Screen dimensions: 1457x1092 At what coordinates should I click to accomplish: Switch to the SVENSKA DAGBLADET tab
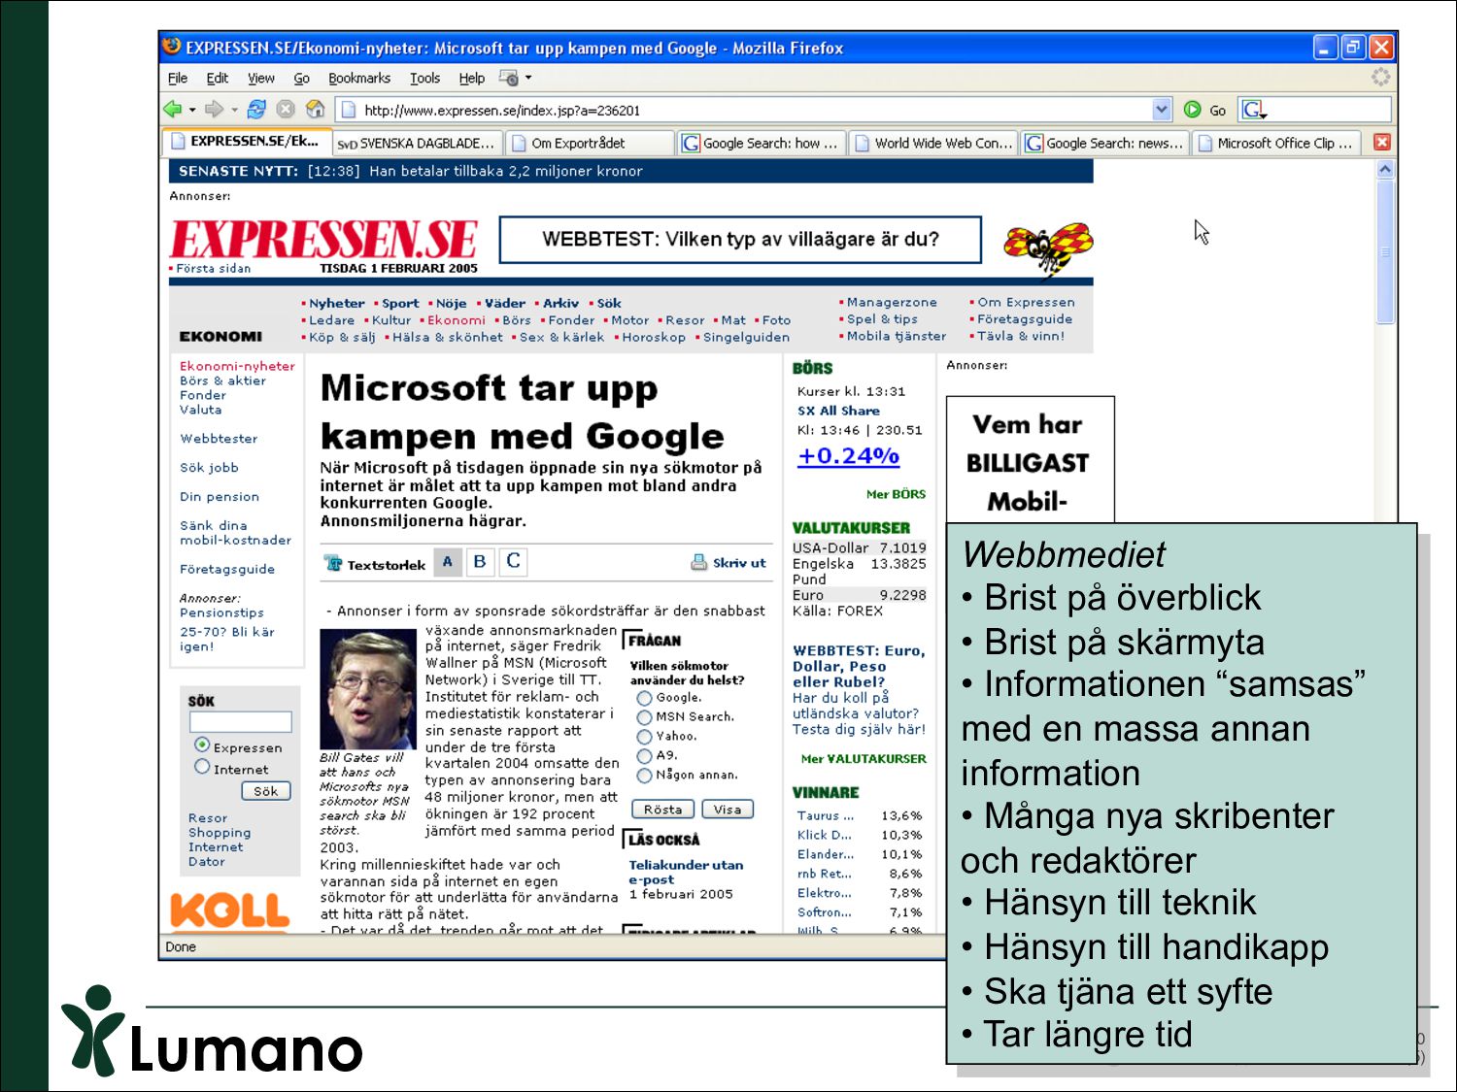pyautogui.click(x=418, y=143)
